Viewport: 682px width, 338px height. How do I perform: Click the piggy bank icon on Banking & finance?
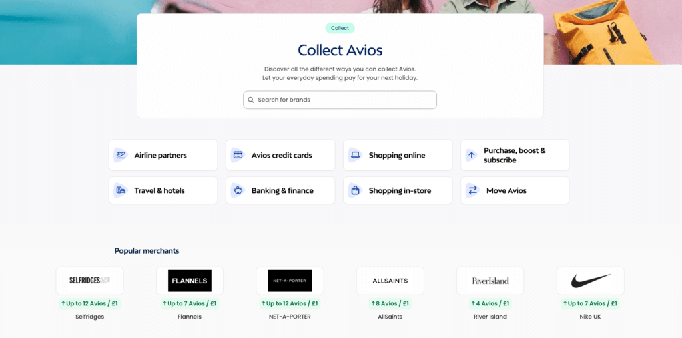point(238,190)
